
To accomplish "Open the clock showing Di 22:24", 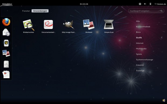I will pos(84,4).
